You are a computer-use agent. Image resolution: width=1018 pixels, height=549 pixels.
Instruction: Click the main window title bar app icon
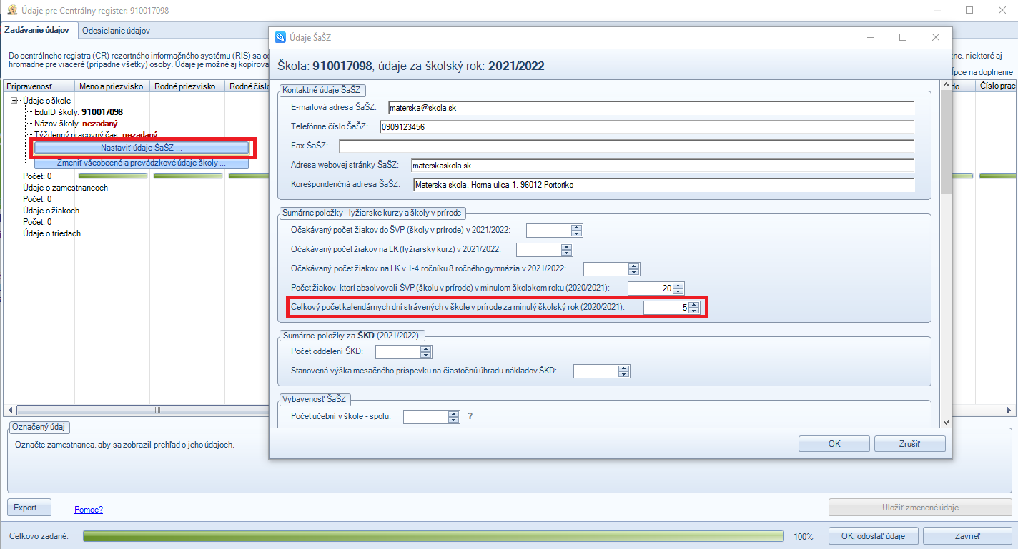click(11, 11)
